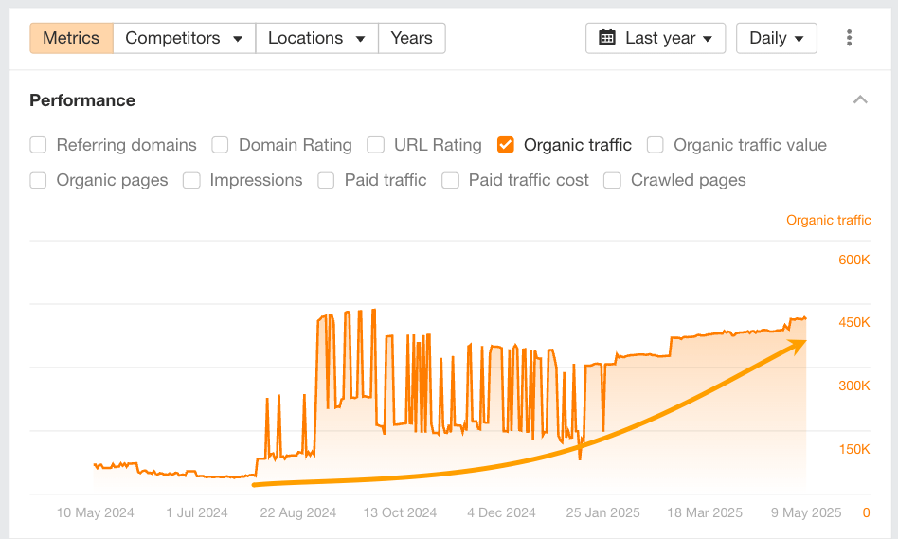The height and width of the screenshot is (539, 898).
Task: Tick the Domain Rating checkbox
Action: coord(221,145)
